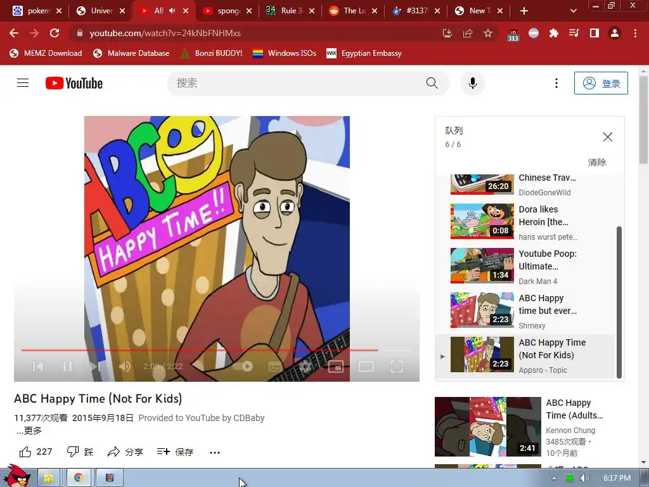Open the Egyptian Embassy bookmark
This screenshot has width=649, height=487.
click(x=364, y=53)
